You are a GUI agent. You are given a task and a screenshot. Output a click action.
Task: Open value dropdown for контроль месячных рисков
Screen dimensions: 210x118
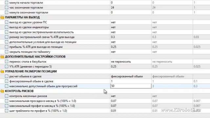click(131, 96)
